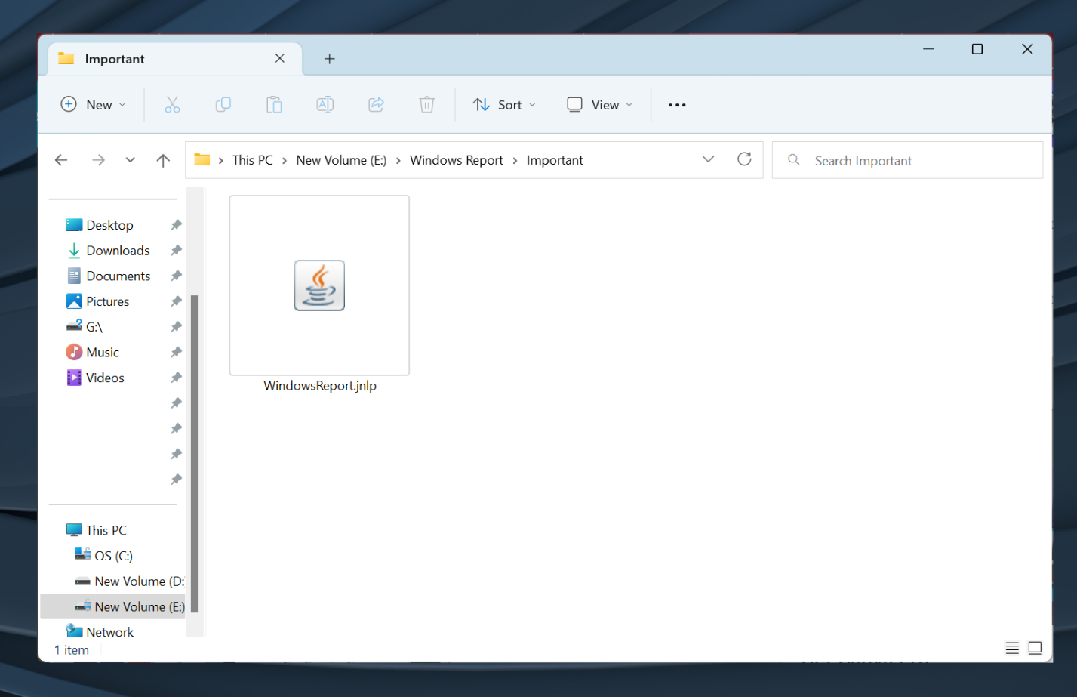
Task: Click the Cut scissors icon
Action: [x=172, y=105]
